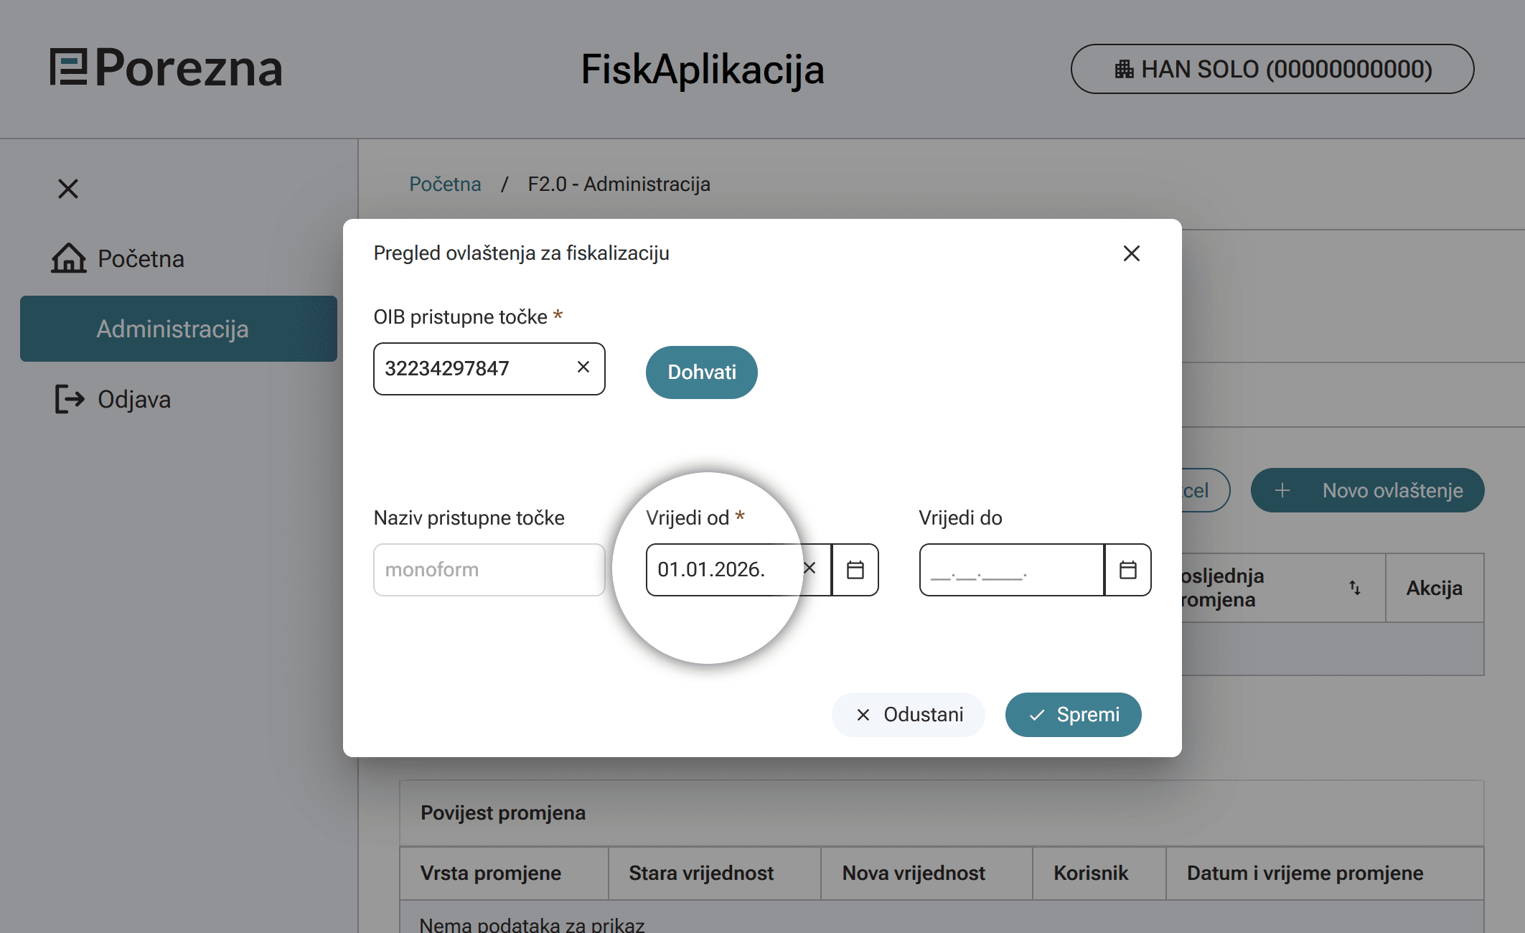Open the HAN SOLO company selector
This screenshot has width=1525, height=933.
tap(1272, 70)
